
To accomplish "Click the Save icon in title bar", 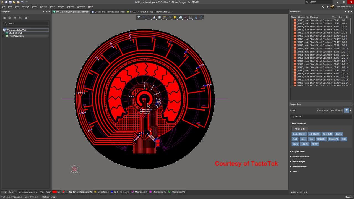I will click(6, 2).
